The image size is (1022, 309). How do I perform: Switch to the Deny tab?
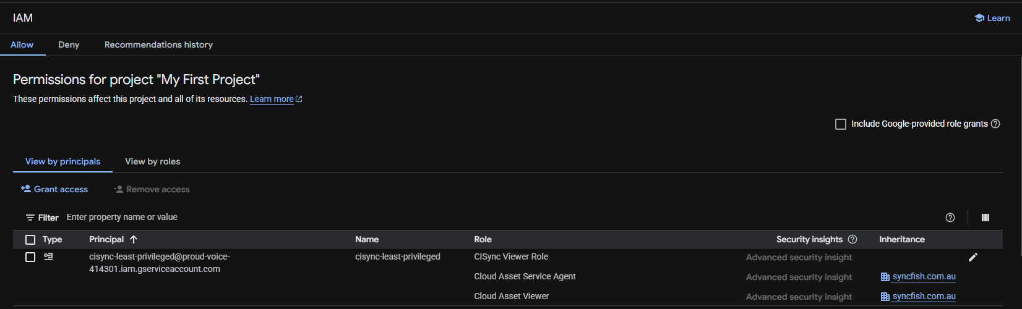(69, 44)
